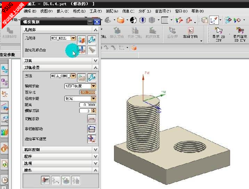Open the radial step (径向步距) dropdown

(94, 98)
